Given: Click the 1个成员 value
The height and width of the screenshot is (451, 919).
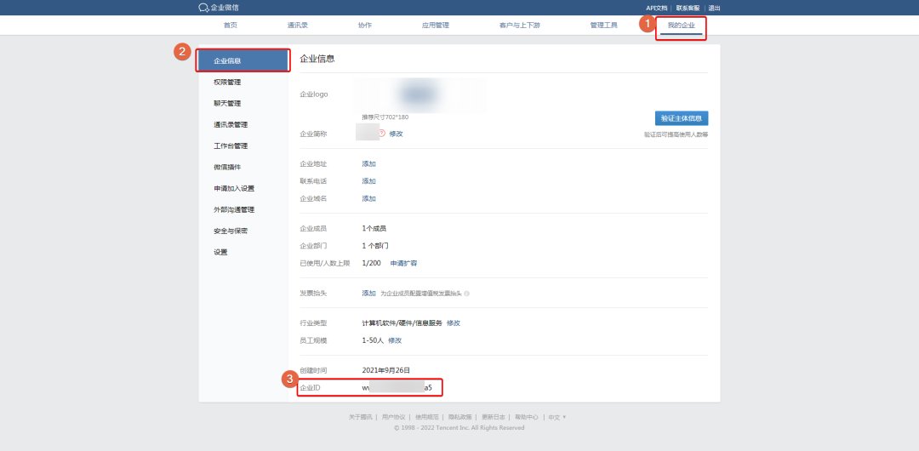Looking at the screenshot, I should tap(374, 228).
